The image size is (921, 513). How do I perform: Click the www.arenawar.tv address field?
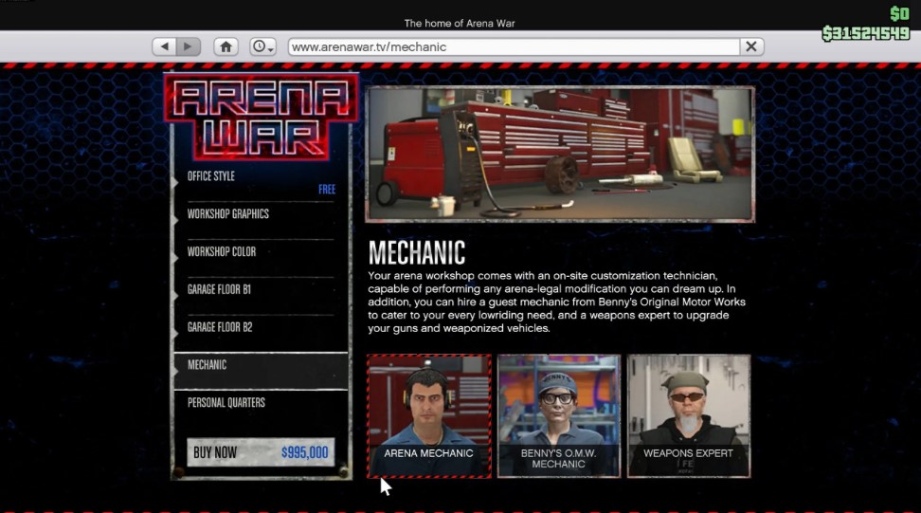[512, 46]
